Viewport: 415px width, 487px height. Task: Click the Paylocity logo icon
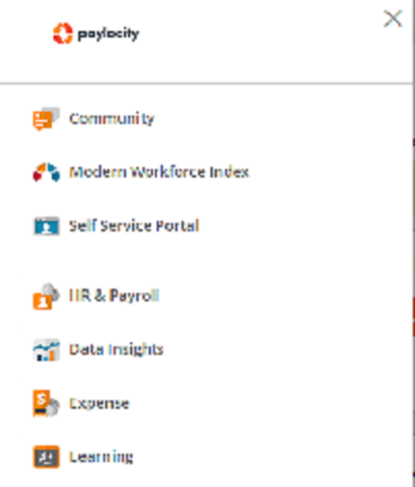point(63,34)
